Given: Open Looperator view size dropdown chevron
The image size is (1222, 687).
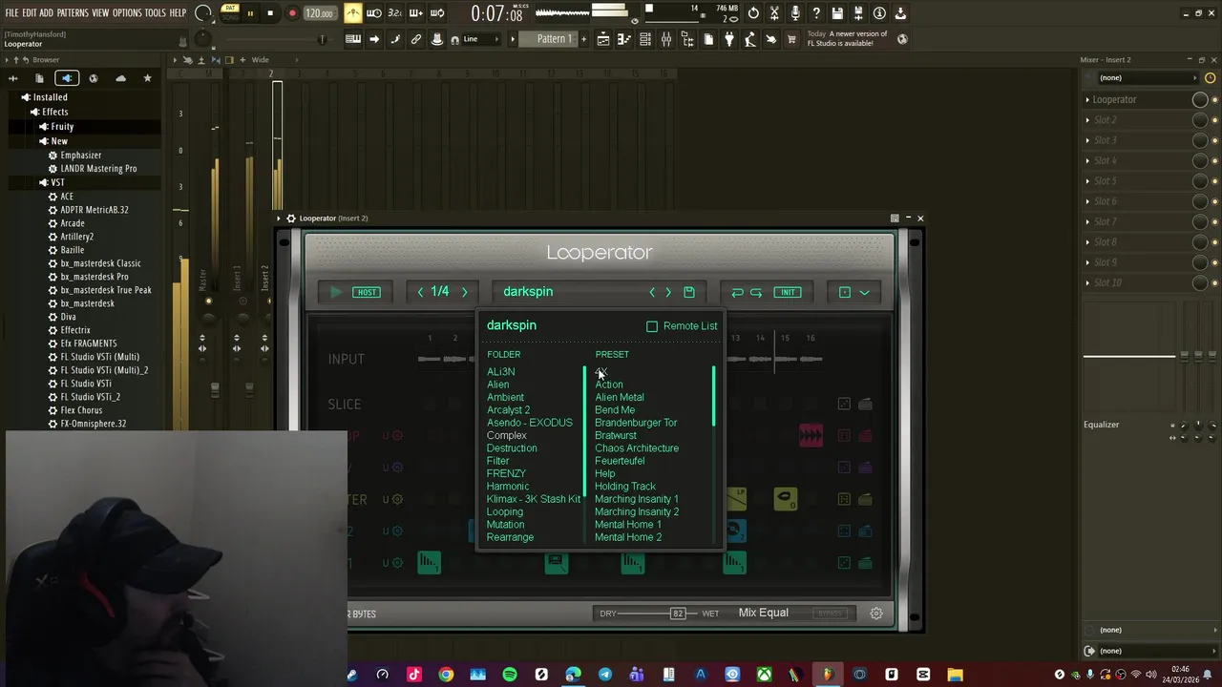Looking at the screenshot, I should click(864, 292).
